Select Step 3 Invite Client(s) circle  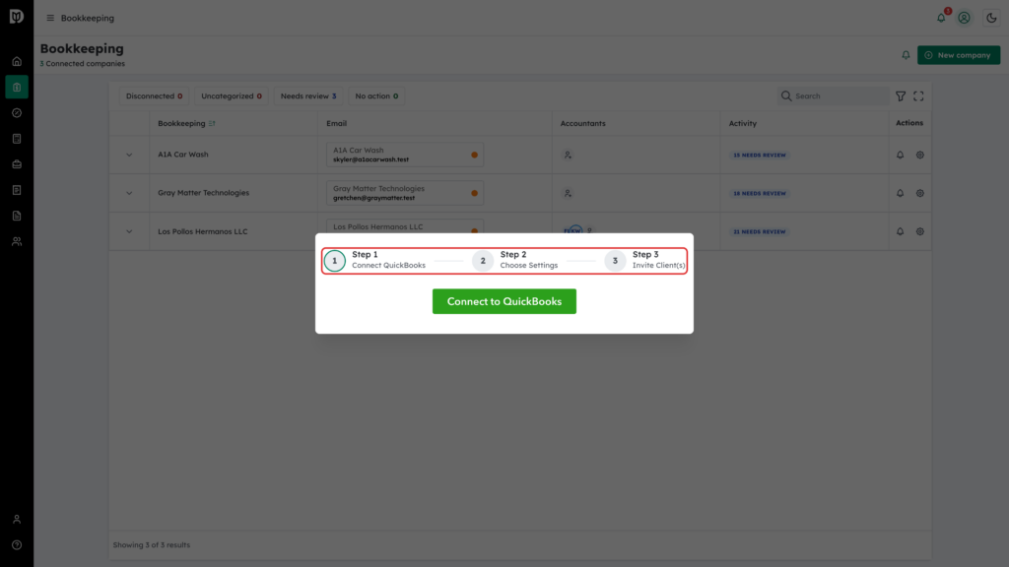click(x=615, y=260)
